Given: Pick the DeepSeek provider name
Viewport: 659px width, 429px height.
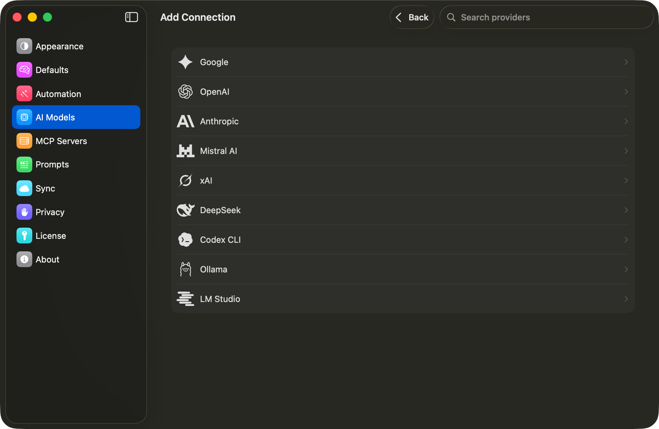Looking at the screenshot, I should (x=220, y=210).
